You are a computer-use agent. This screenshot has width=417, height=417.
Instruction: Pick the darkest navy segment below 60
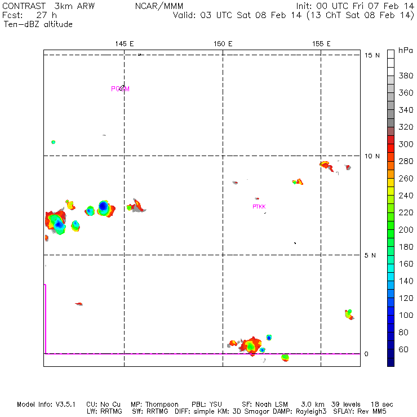point(391,362)
